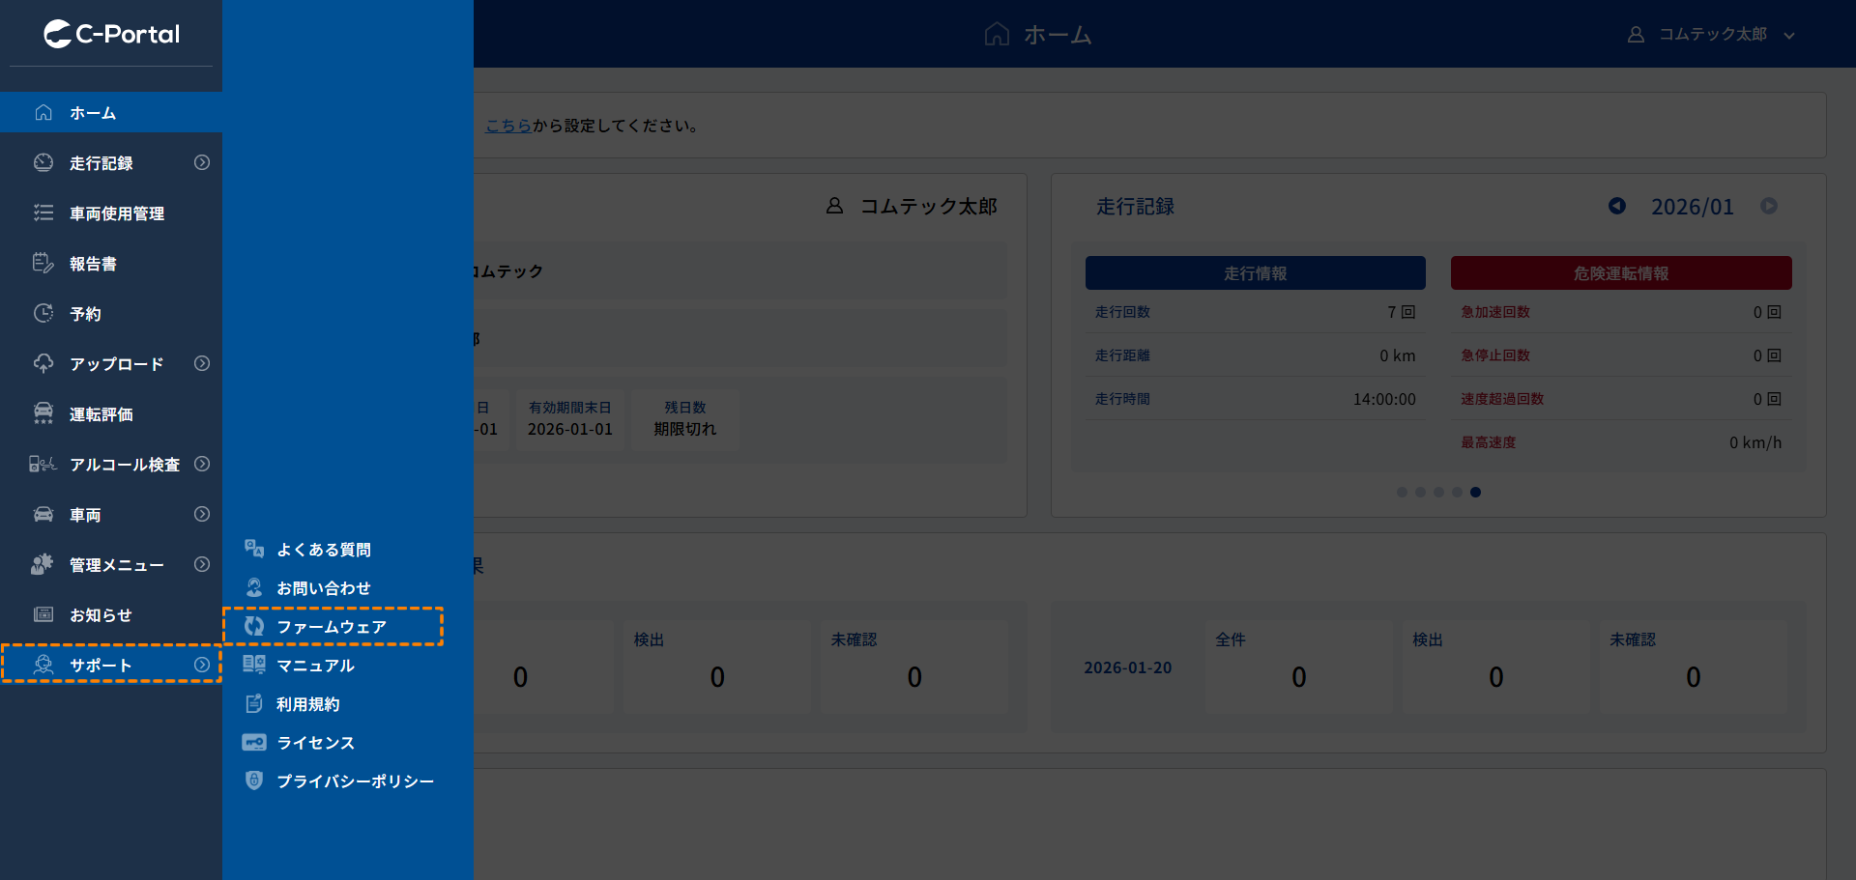Expand the アップロード submenu arrow
This screenshot has width=1856, height=880.
point(201,363)
